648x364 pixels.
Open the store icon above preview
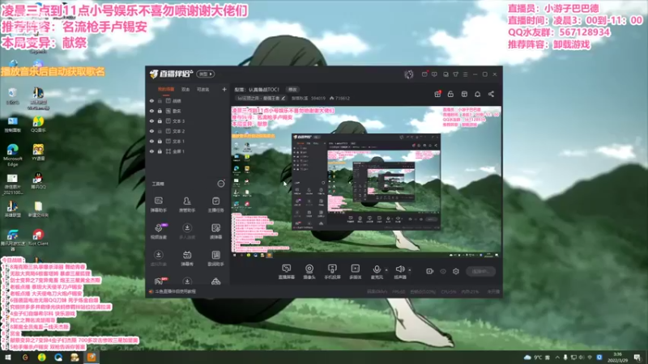coord(464,94)
